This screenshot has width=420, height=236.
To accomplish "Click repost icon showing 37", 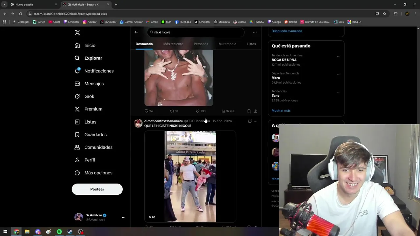I will point(174,111).
